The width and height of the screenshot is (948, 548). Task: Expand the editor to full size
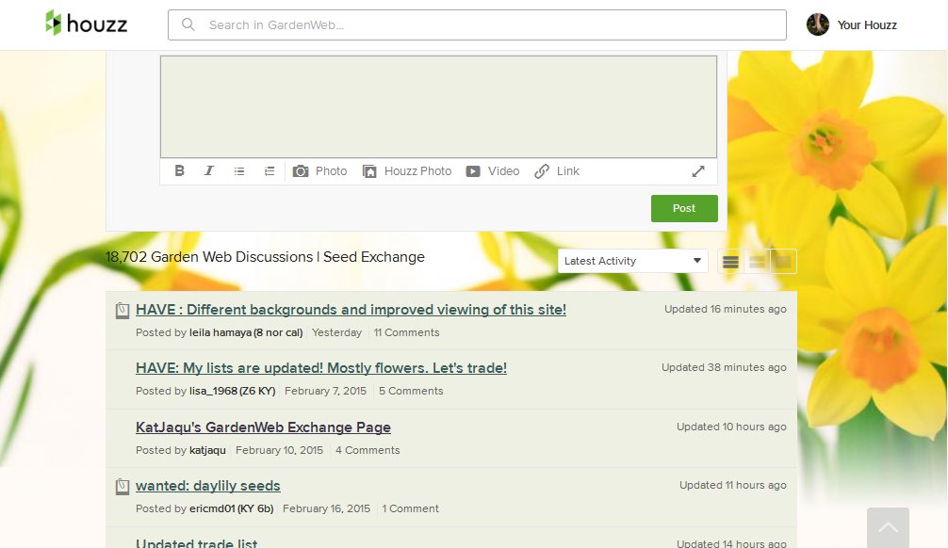[698, 171]
